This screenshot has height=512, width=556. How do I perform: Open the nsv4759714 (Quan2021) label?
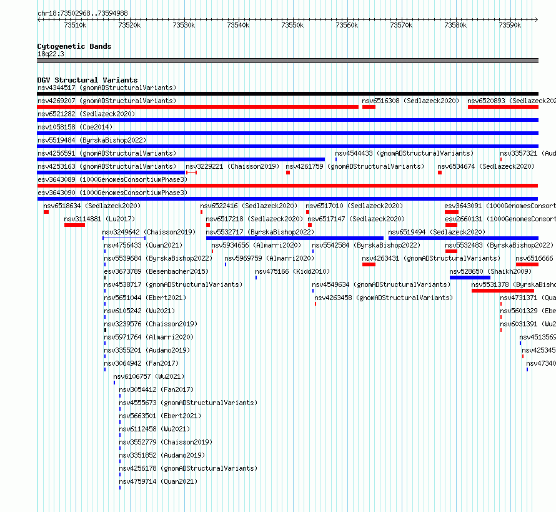(158, 481)
